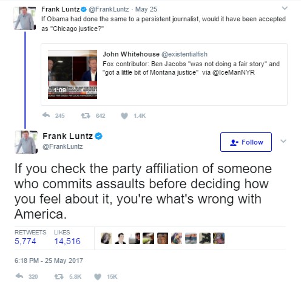Play the quoted Fox video thumbnail
The height and width of the screenshot is (283, 301).
[72, 74]
